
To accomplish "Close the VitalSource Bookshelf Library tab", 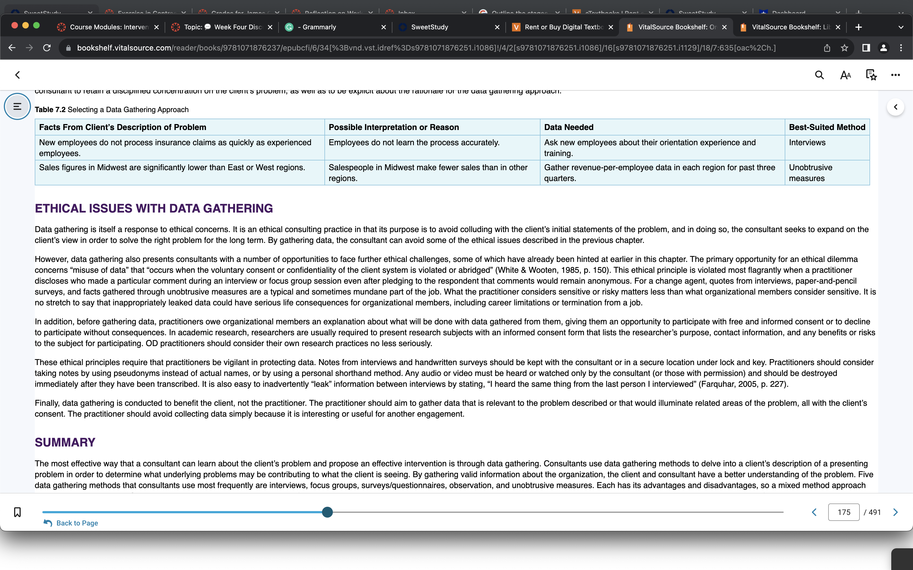I will 838,27.
